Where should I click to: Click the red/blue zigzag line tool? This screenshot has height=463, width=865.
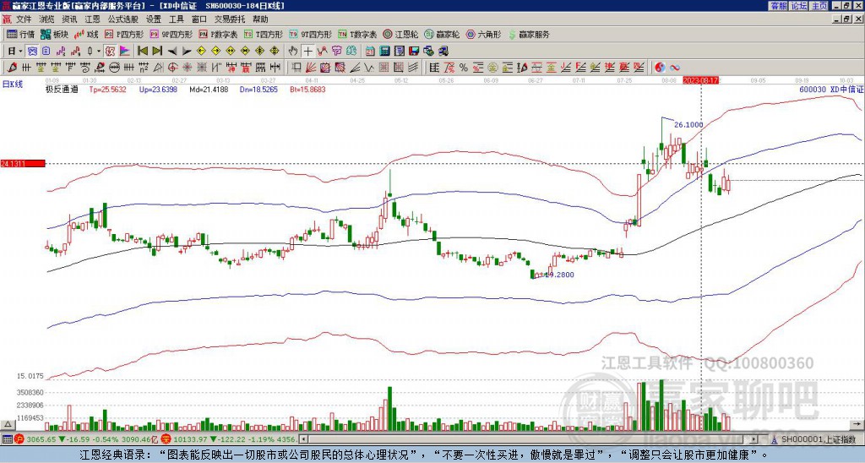pos(322,52)
